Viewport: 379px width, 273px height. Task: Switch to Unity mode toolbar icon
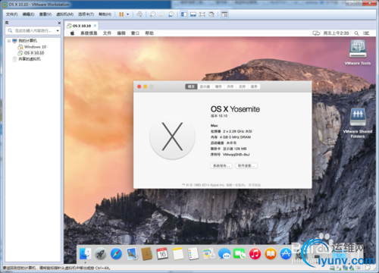tap(211, 14)
